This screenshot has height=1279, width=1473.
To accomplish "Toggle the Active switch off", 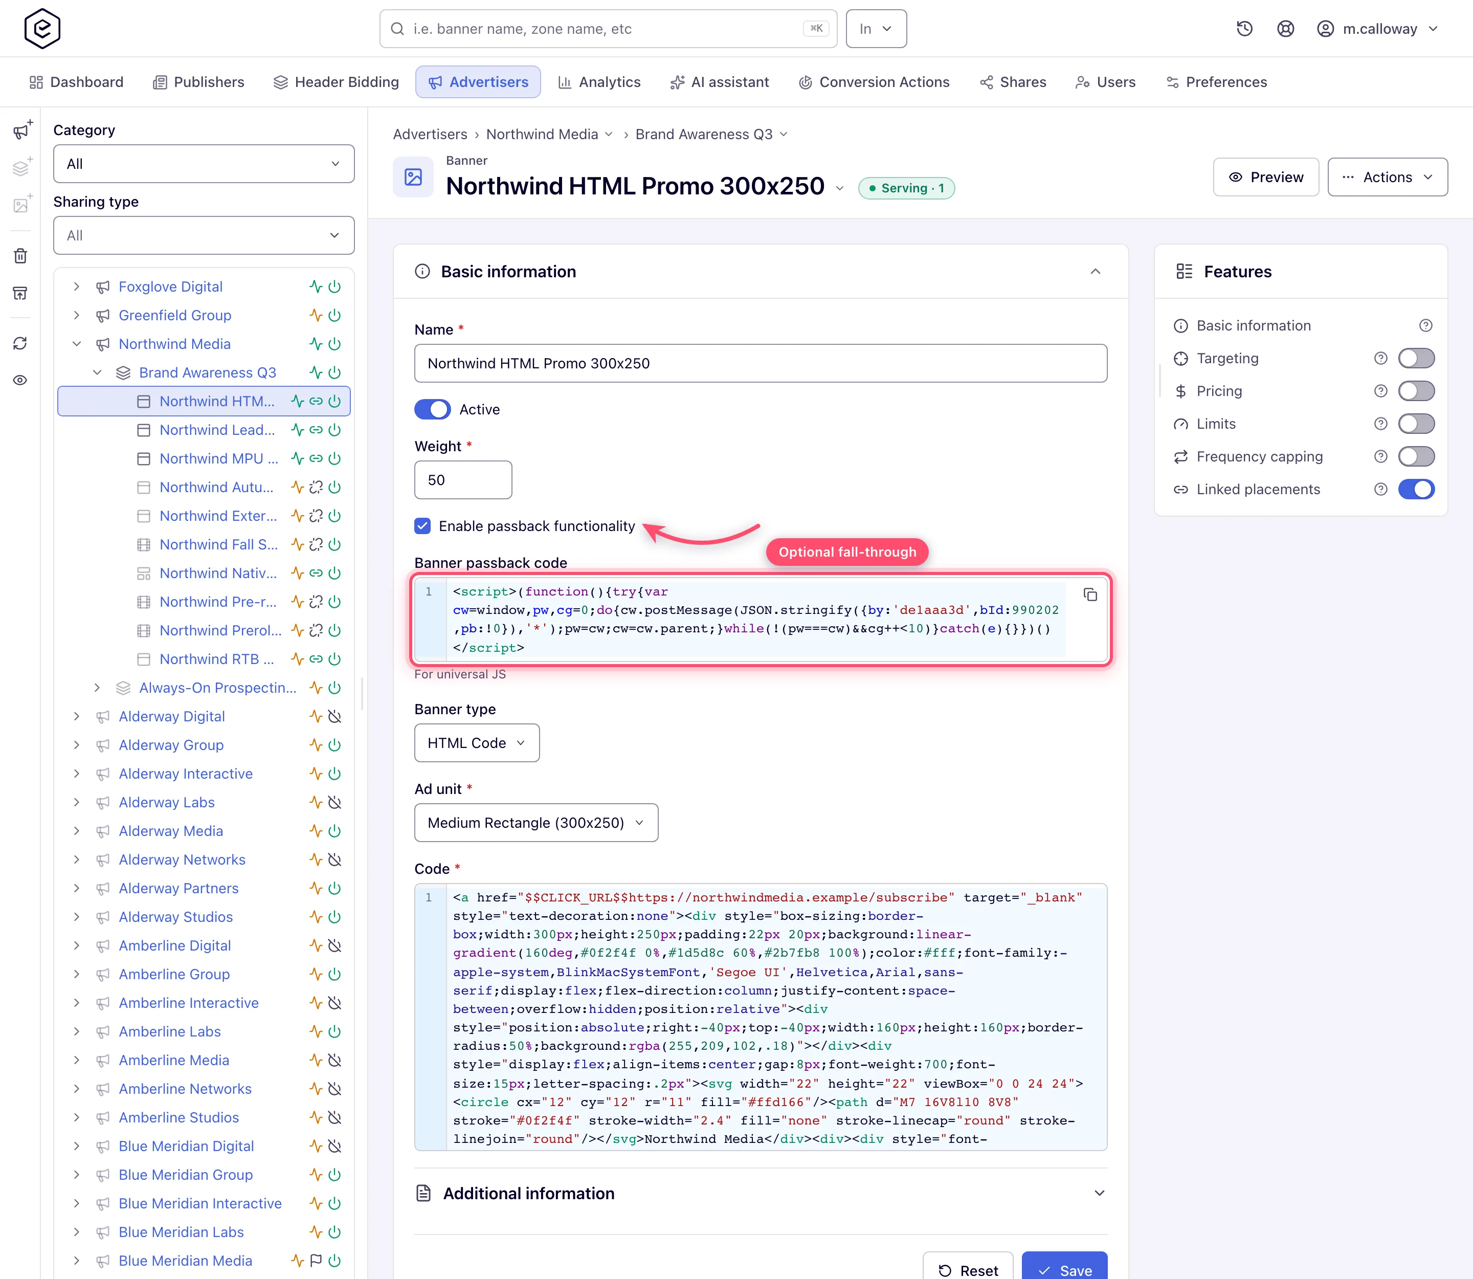I will coord(433,410).
